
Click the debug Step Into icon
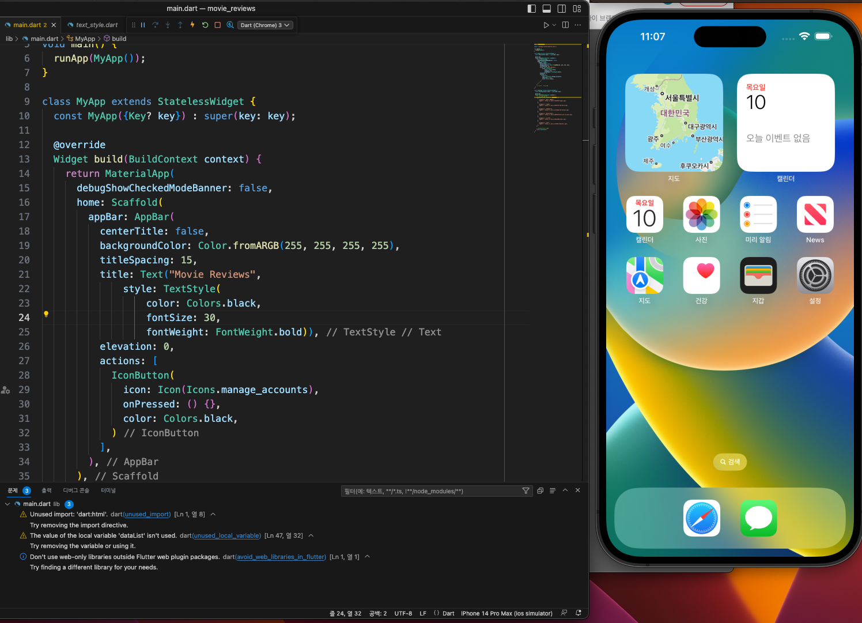pyautogui.click(x=168, y=25)
